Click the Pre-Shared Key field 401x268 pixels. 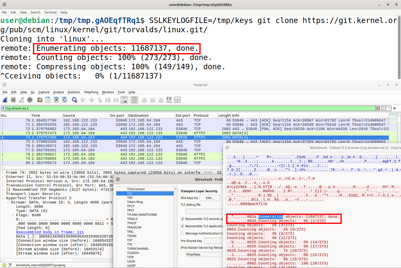tap(214, 241)
